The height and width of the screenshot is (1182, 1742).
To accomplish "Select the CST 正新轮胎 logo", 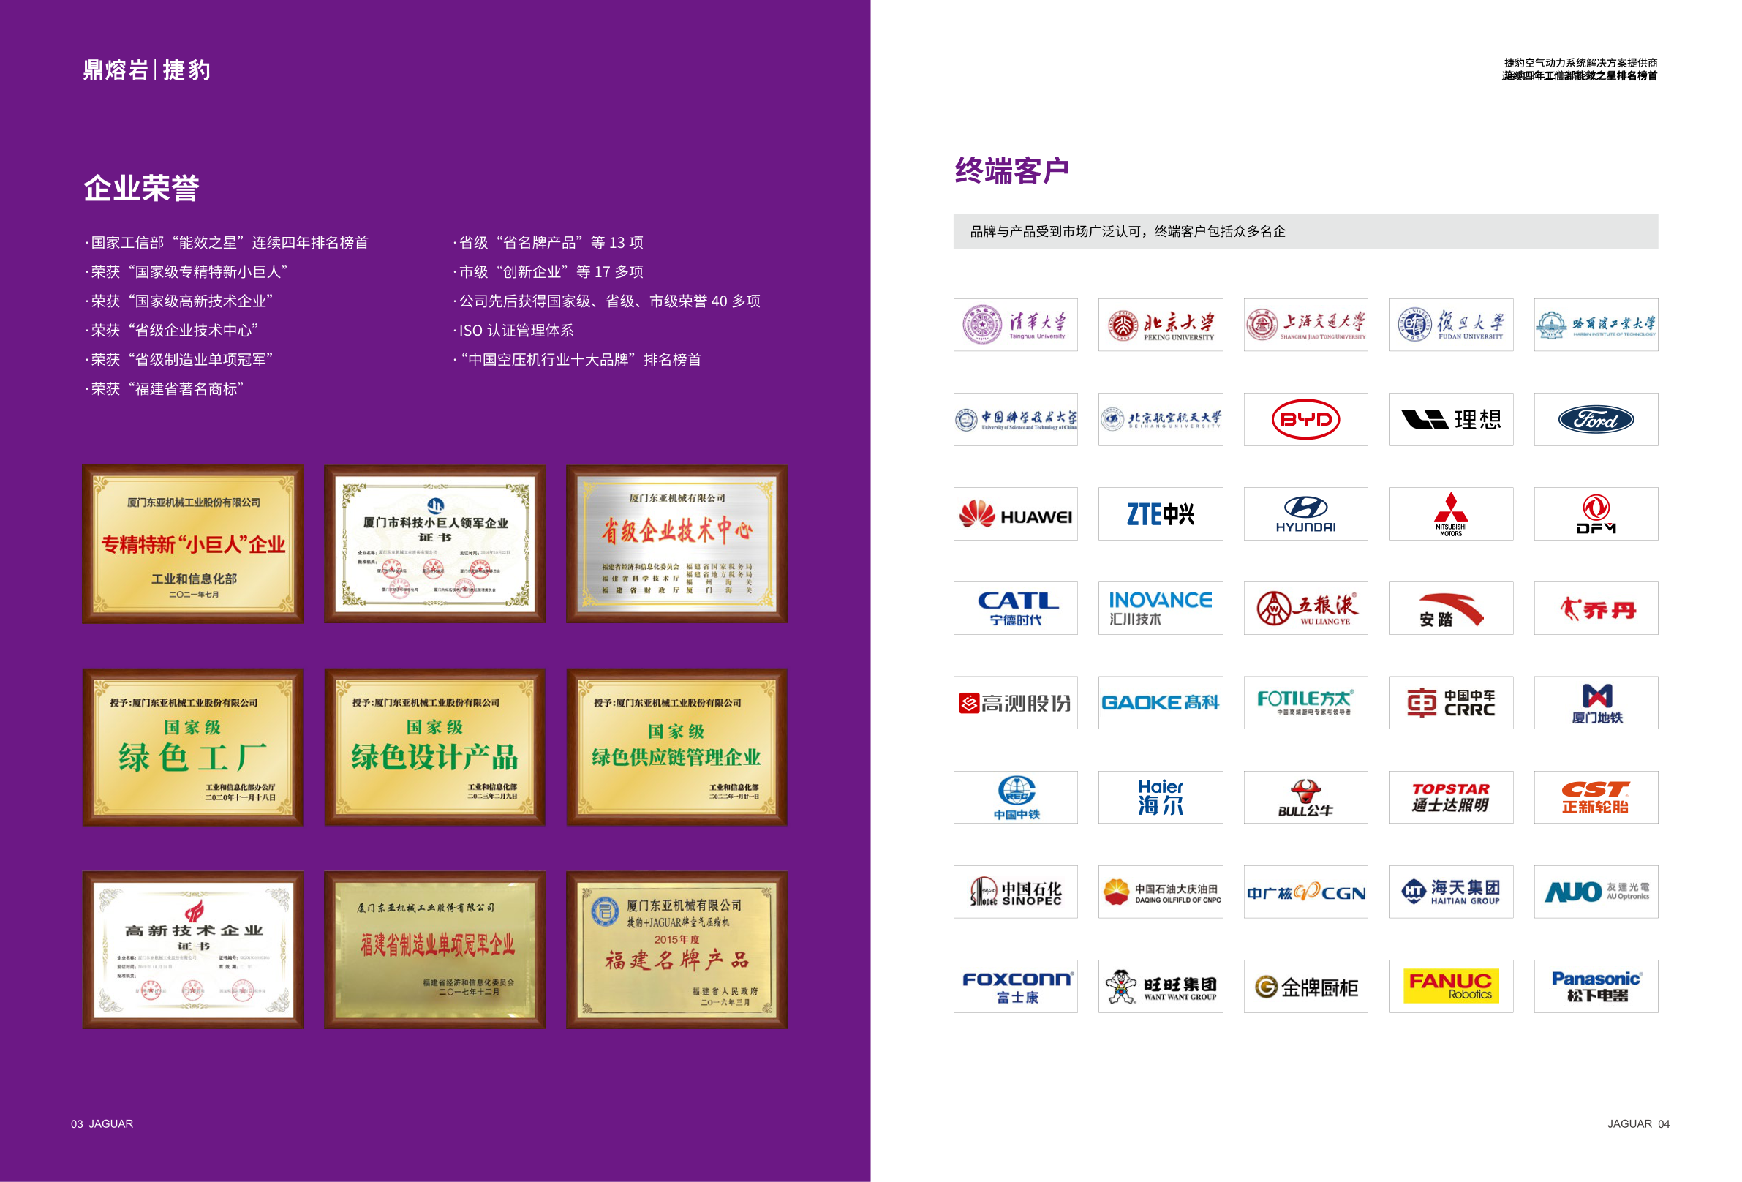I will coord(1596,797).
